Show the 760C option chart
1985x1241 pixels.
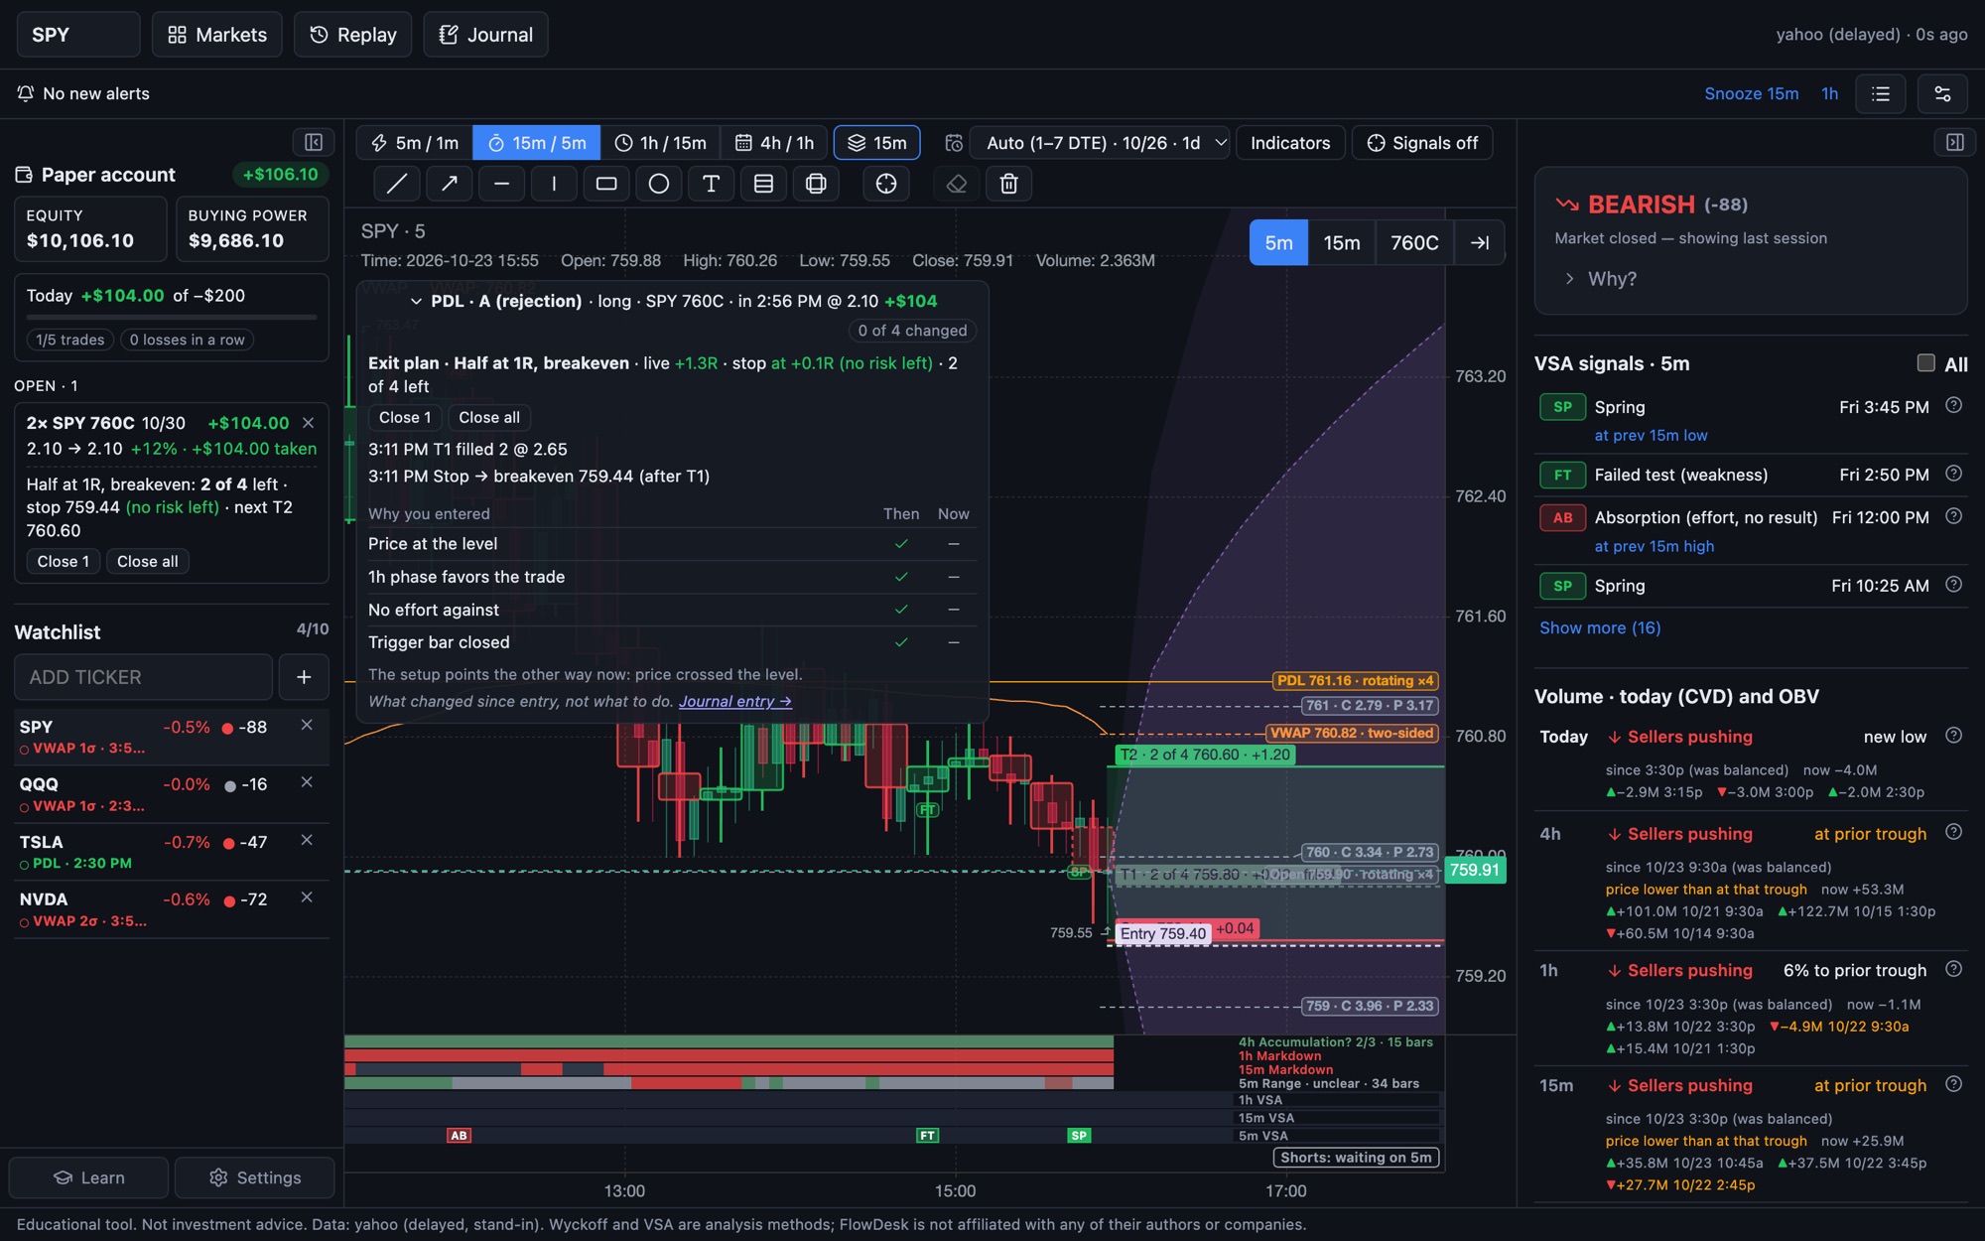1414,242
